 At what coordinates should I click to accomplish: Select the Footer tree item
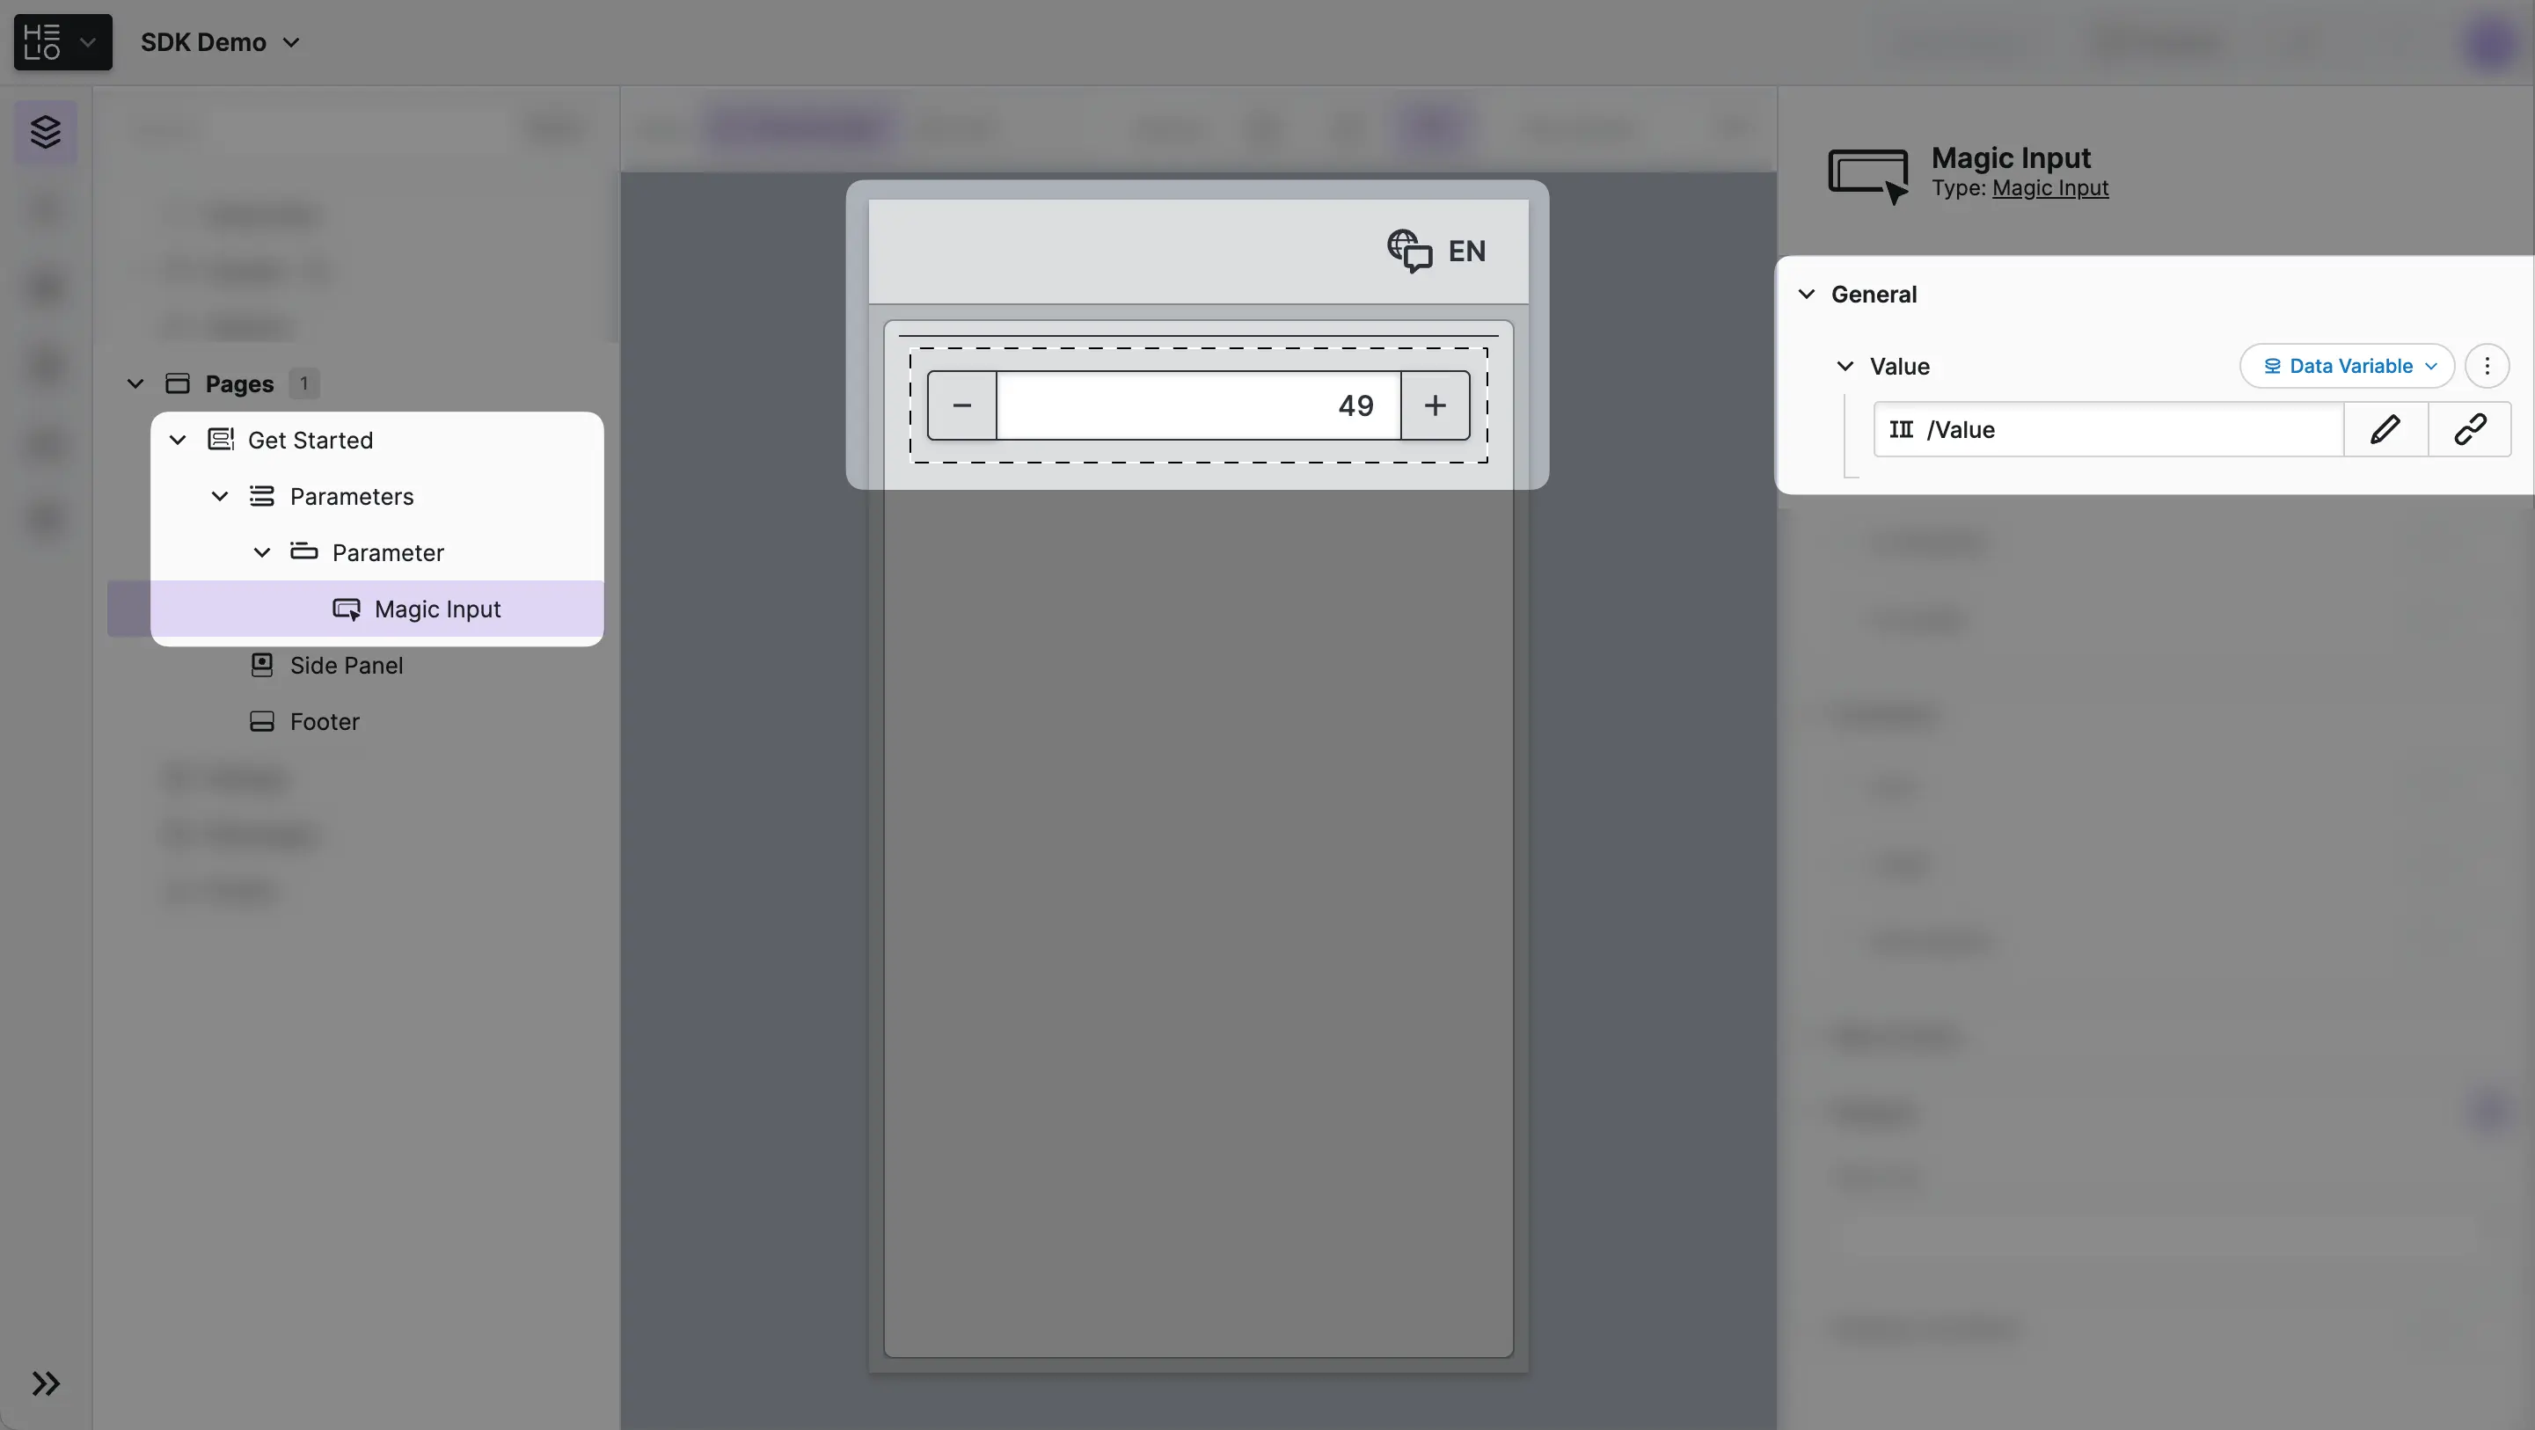324,721
